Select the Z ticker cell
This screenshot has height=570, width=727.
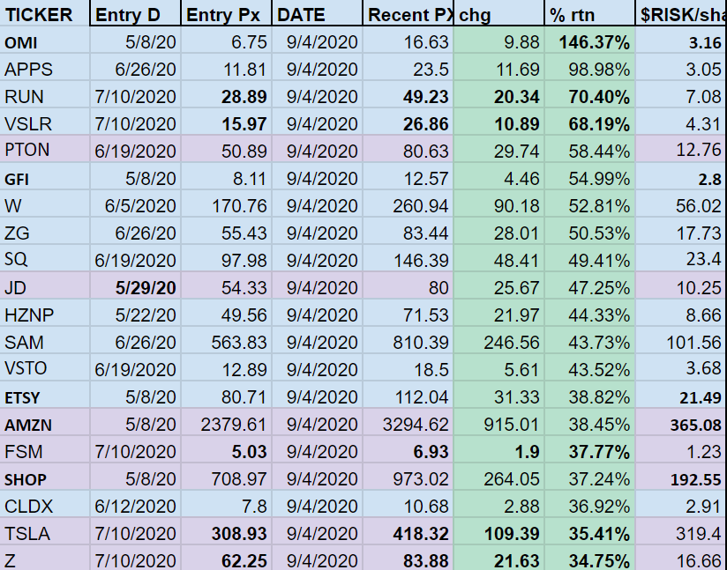(44, 558)
